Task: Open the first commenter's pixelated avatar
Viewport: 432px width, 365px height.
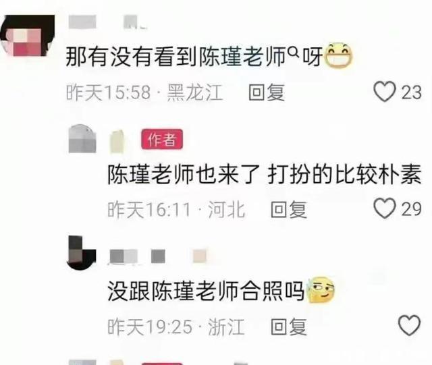Action: pyautogui.click(x=28, y=36)
